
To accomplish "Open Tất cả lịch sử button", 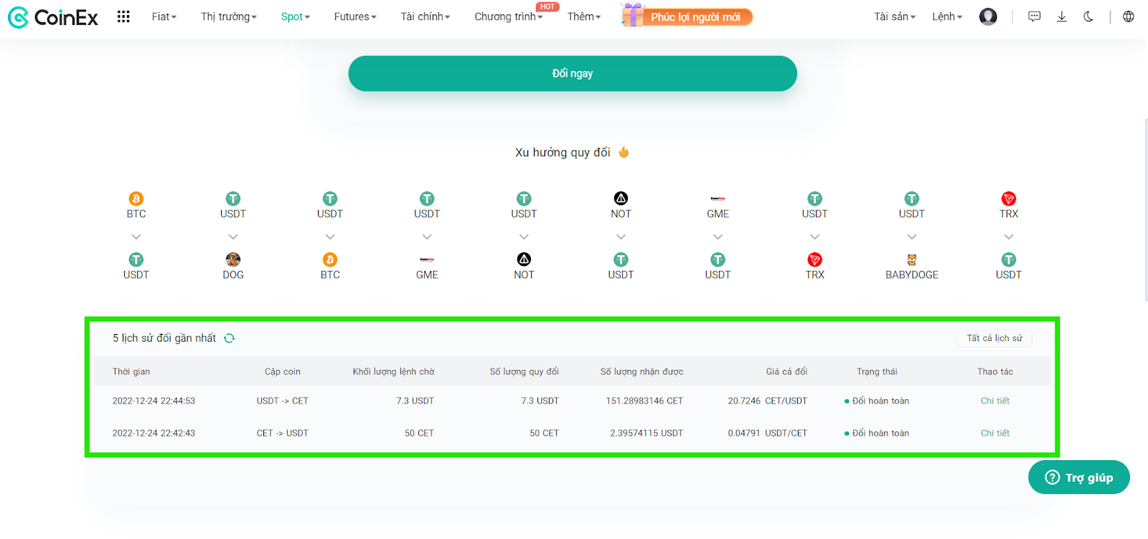I will point(994,338).
